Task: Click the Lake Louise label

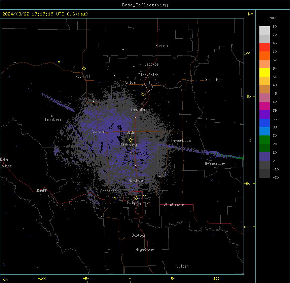Action: (x=6, y=163)
